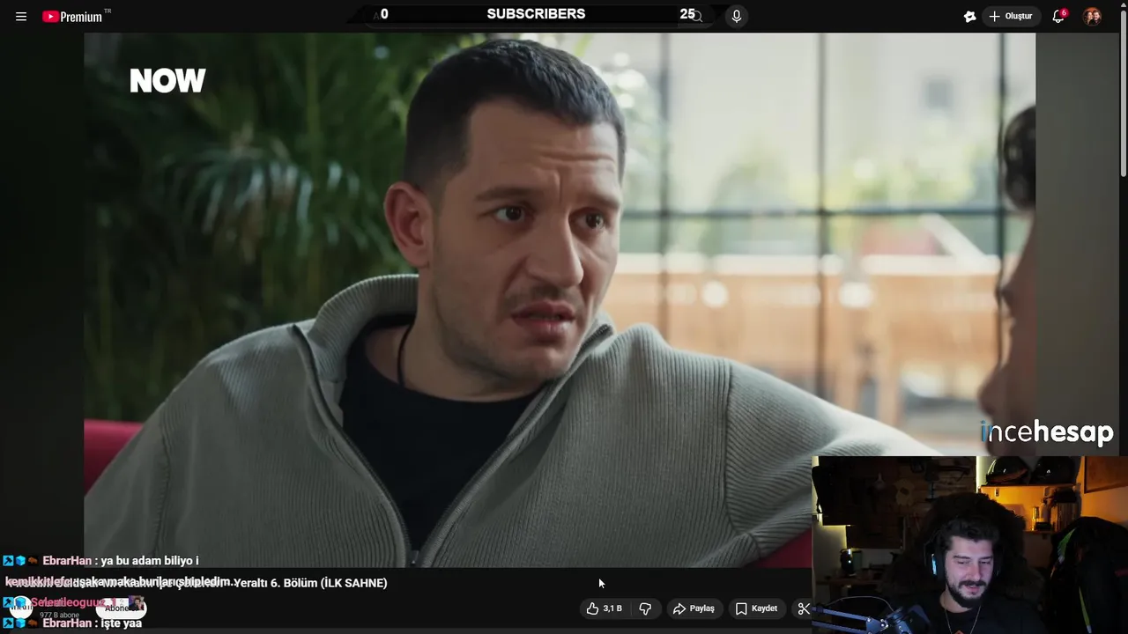Open the account avatar menu
Viewport: 1128px width, 634px height.
1092,17
